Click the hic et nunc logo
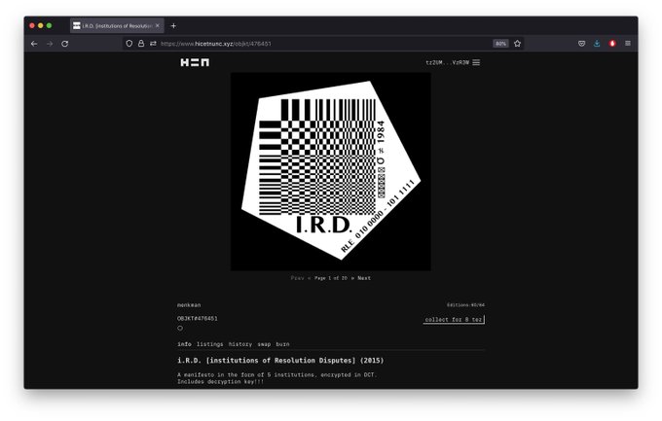 point(195,62)
